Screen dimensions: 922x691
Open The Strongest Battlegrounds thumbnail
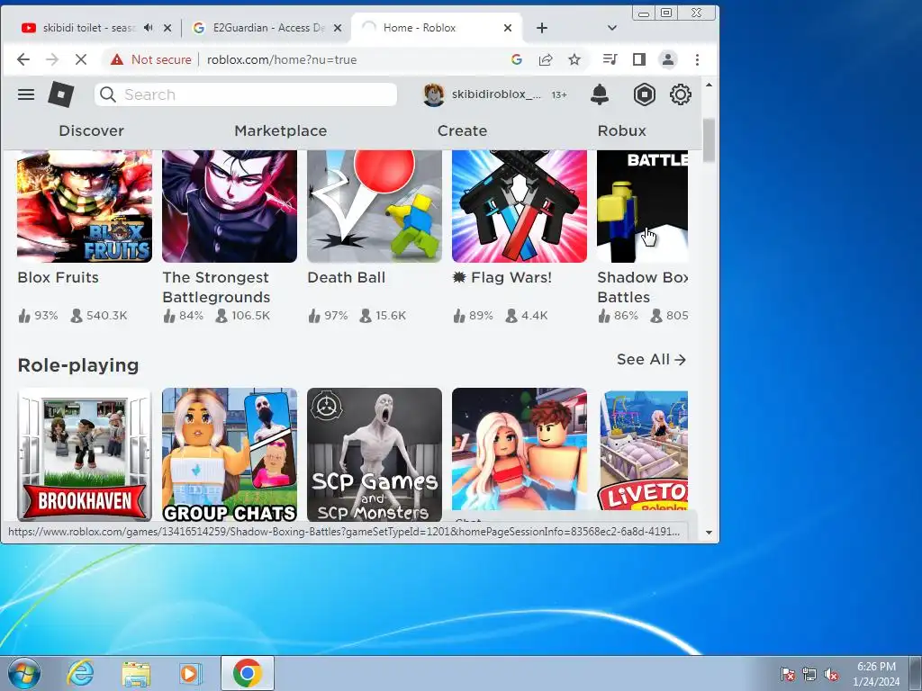230,206
